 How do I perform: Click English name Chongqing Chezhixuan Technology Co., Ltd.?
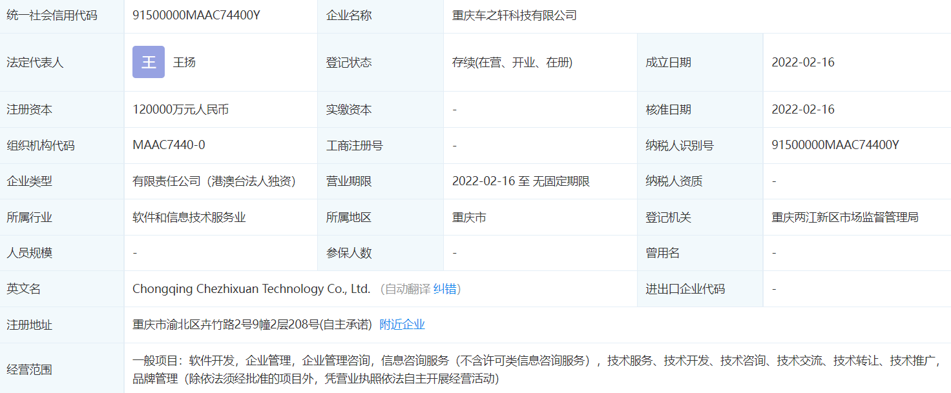[x=251, y=289]
